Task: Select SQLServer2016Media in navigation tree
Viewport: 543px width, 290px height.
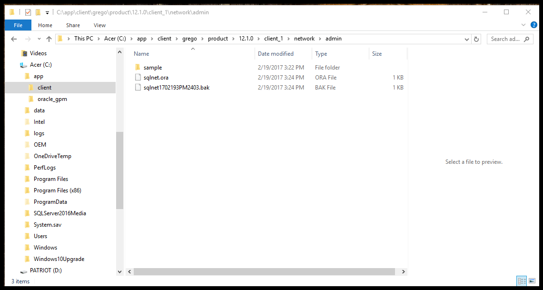Action: 59,213
